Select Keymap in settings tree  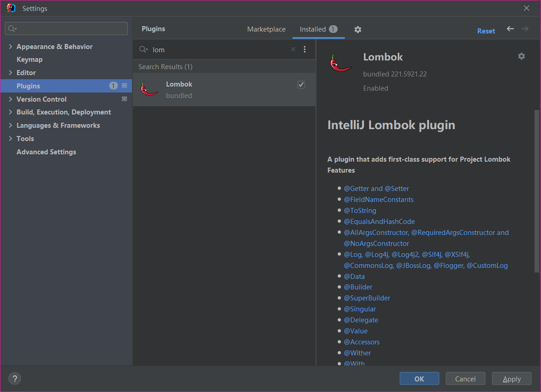pos(30,59)
